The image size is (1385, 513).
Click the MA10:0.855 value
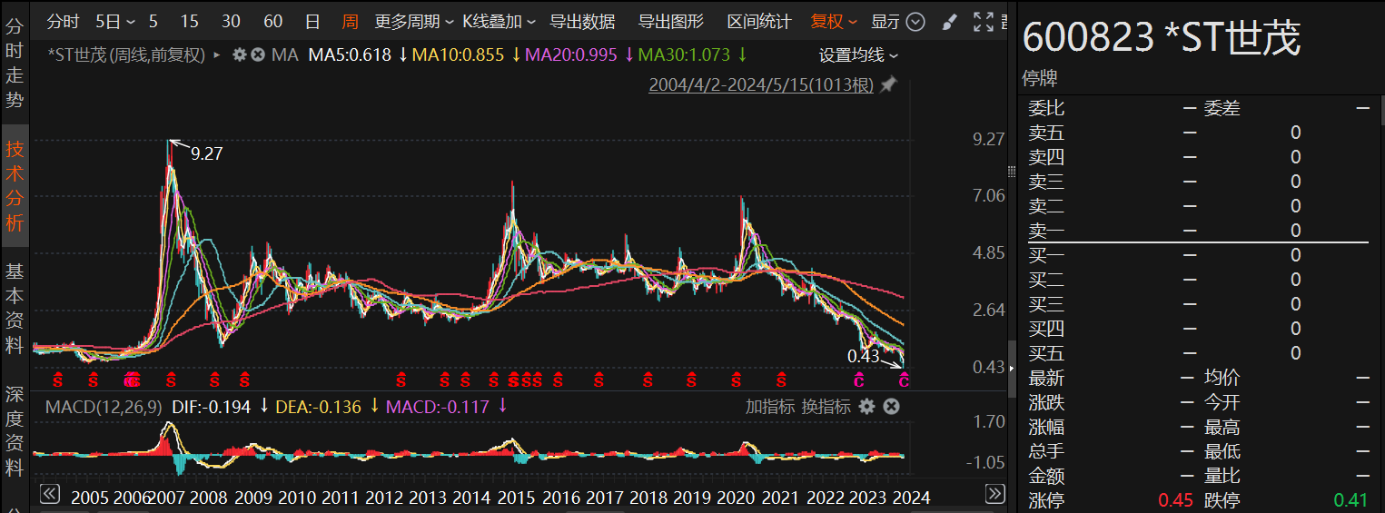tap(458, 55)
